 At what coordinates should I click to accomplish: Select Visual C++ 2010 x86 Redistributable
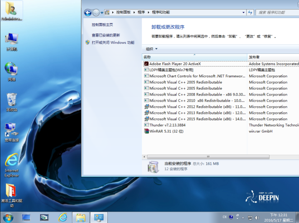click(197, 100)
